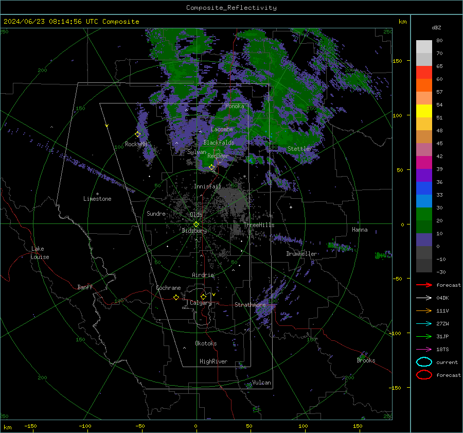Pick the magenta 39–42 dBZ swatch
The width and height of the screenshot is (463, 433).
point(424,163)
